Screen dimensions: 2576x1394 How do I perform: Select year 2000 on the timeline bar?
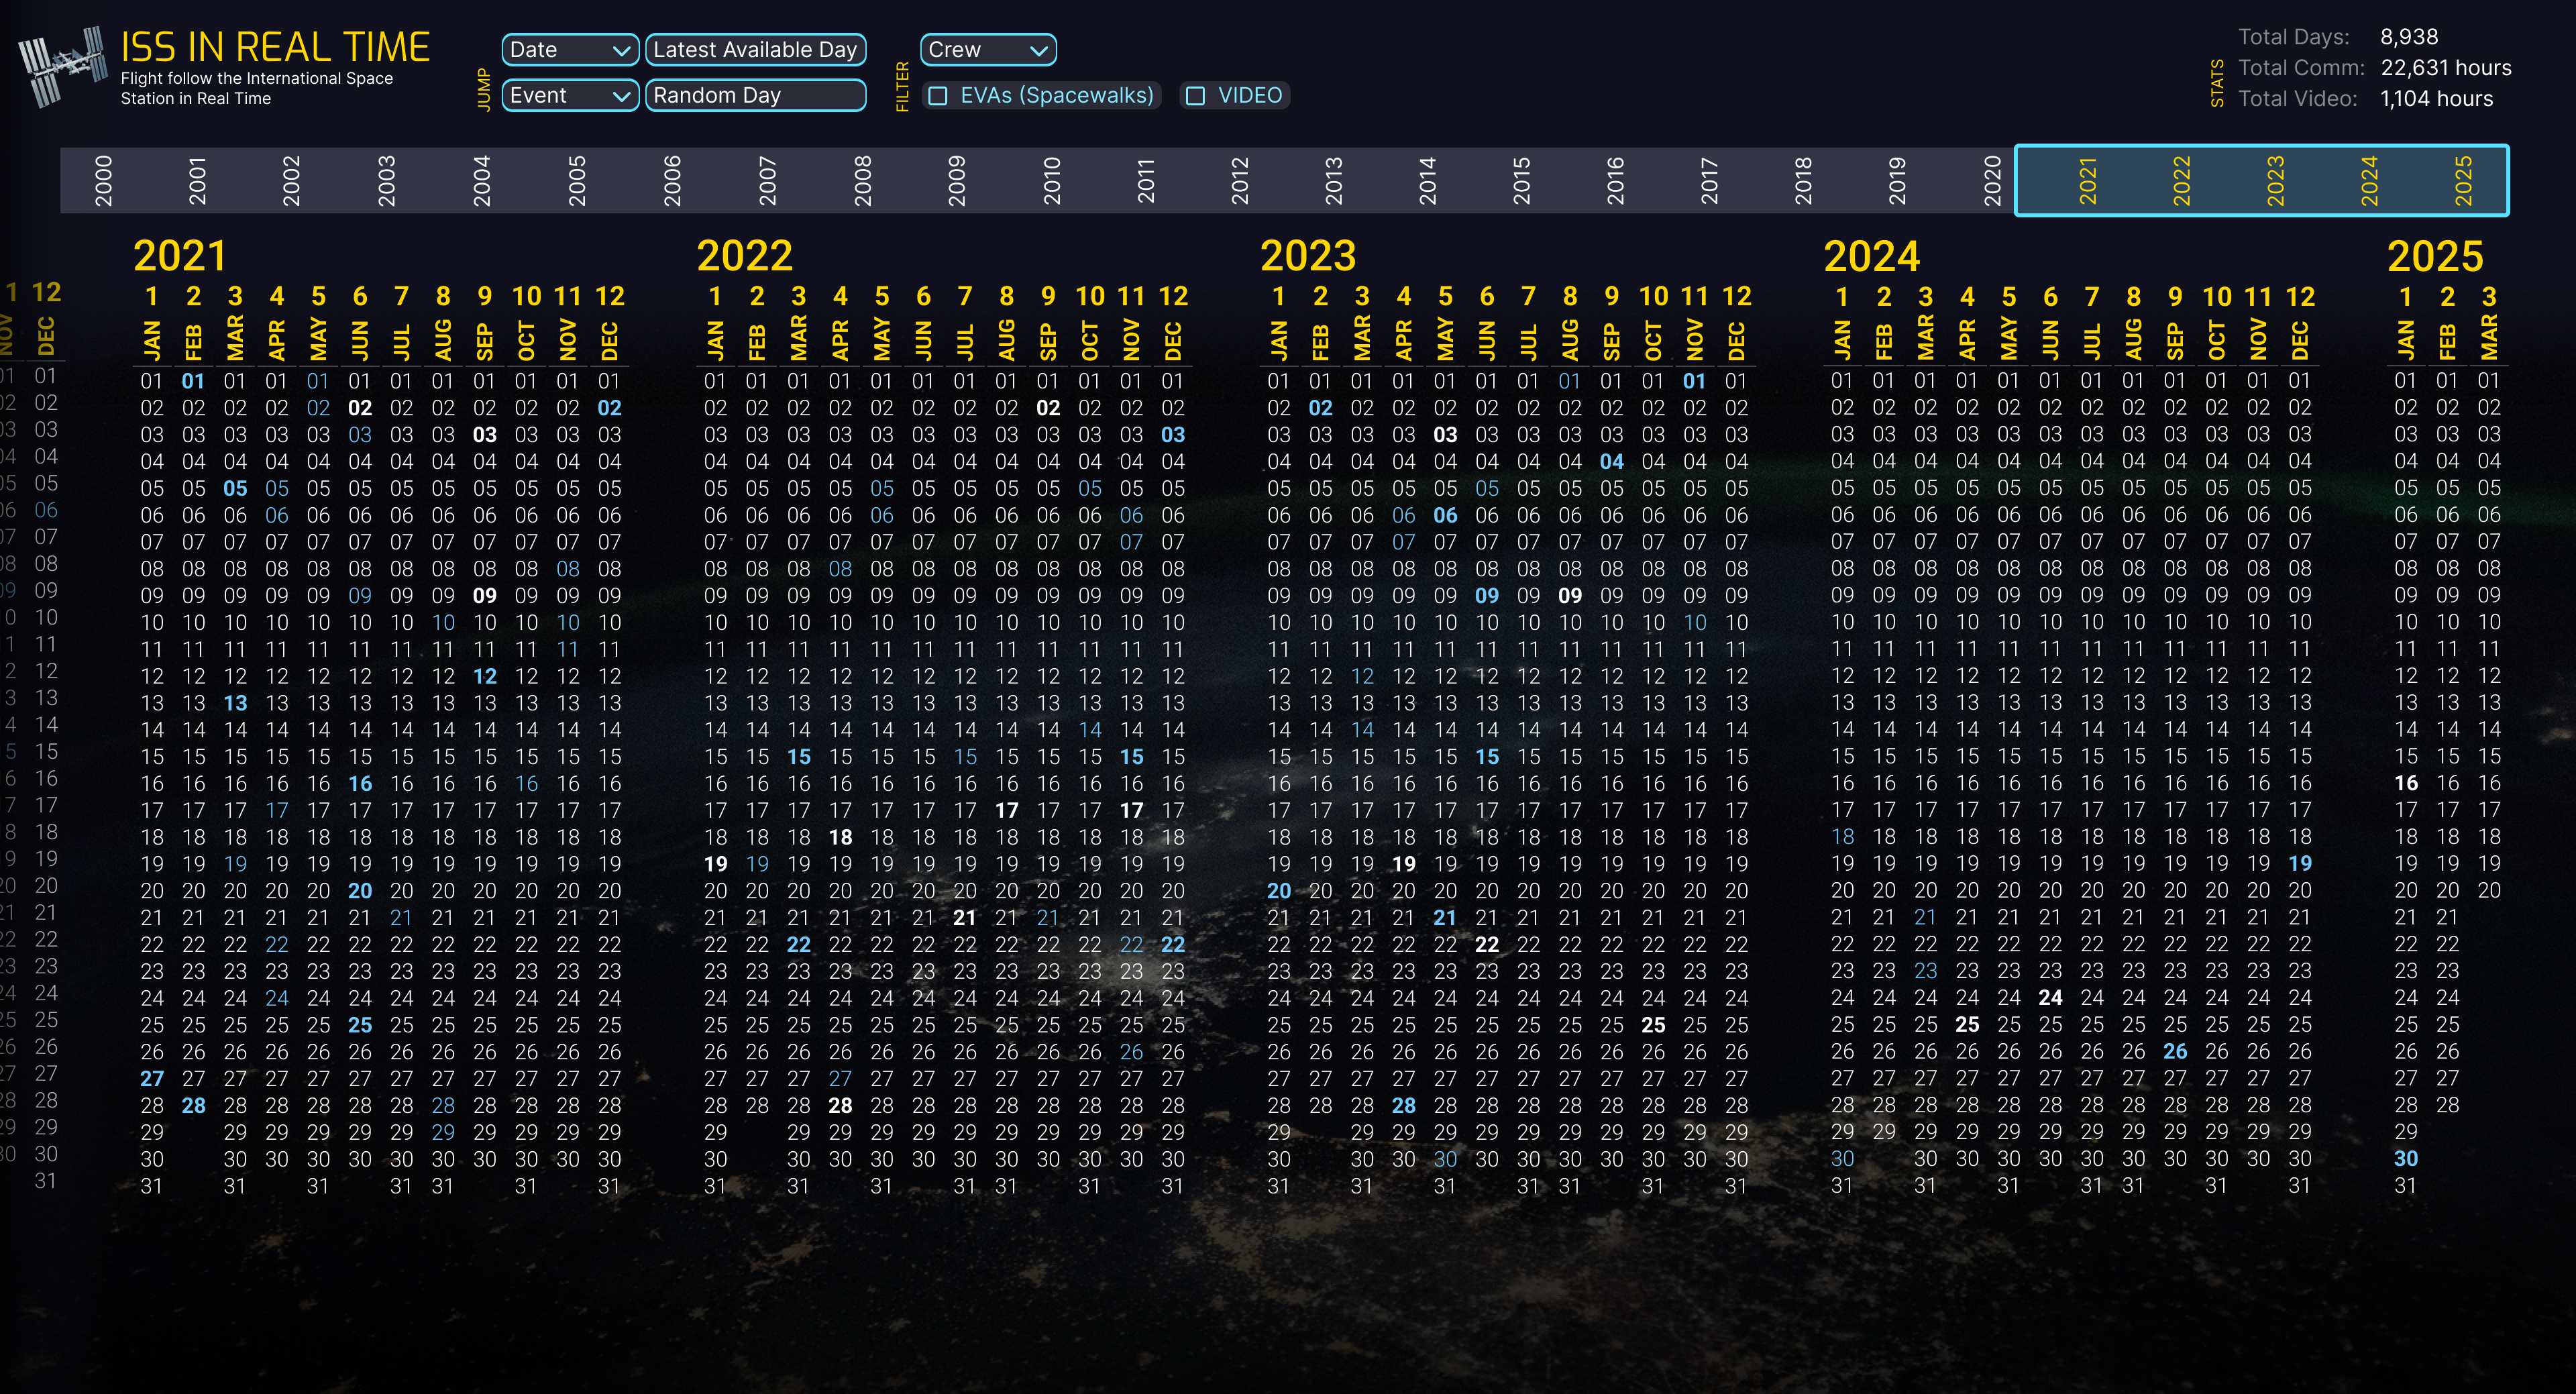[103, 181]
